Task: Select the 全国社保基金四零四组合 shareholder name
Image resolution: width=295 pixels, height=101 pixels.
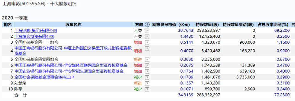Action: click(36, 59)
